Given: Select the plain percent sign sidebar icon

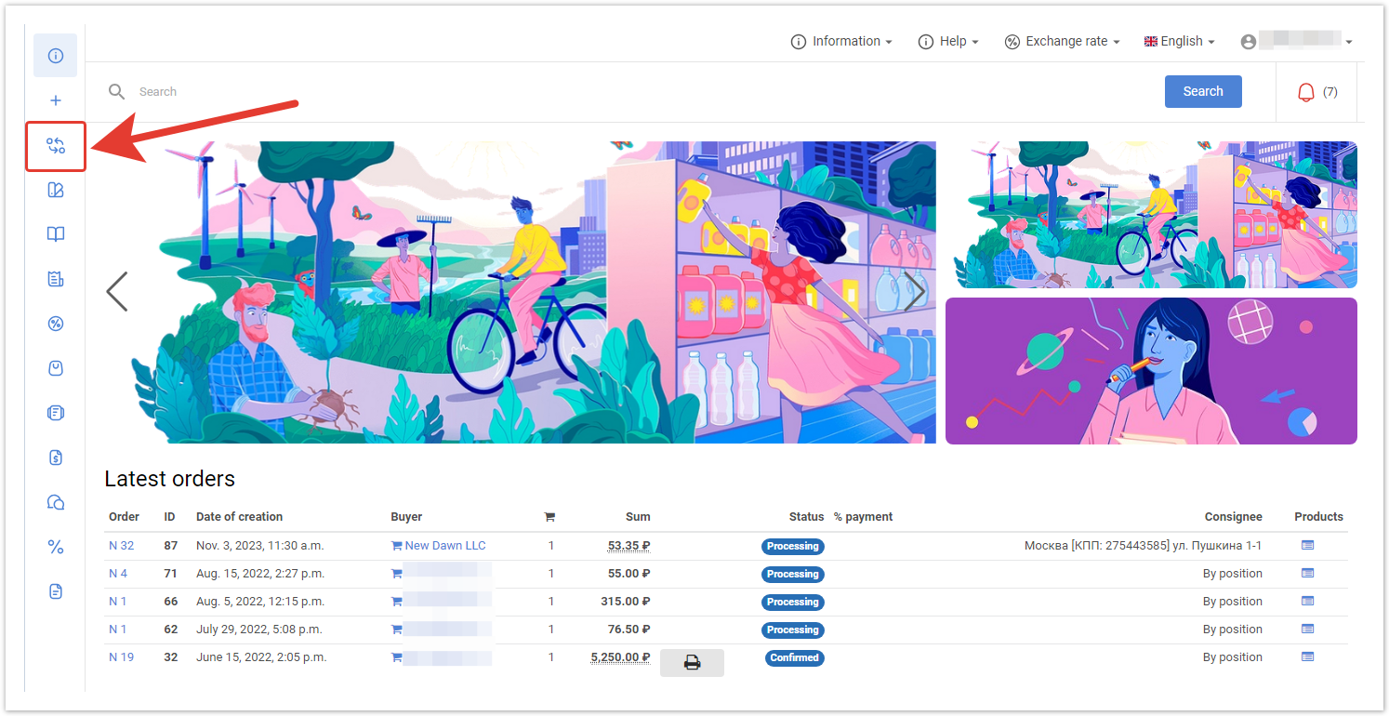Looking at the screenshot, I should click(x=56, y=547).
